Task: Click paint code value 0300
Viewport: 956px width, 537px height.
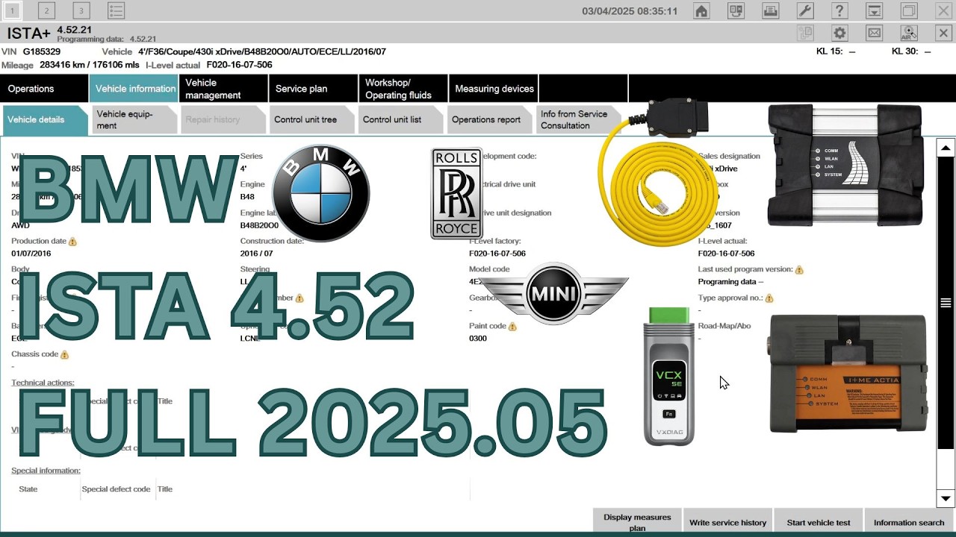Action: [x=478, y=339]
